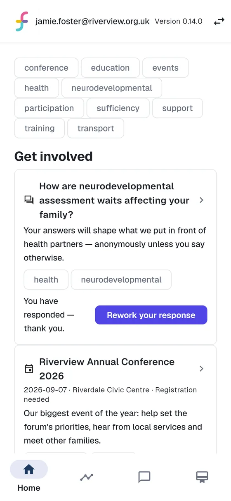
Task: Select the neurodevelopmental tag inside survey card
Action: (121, 280)
